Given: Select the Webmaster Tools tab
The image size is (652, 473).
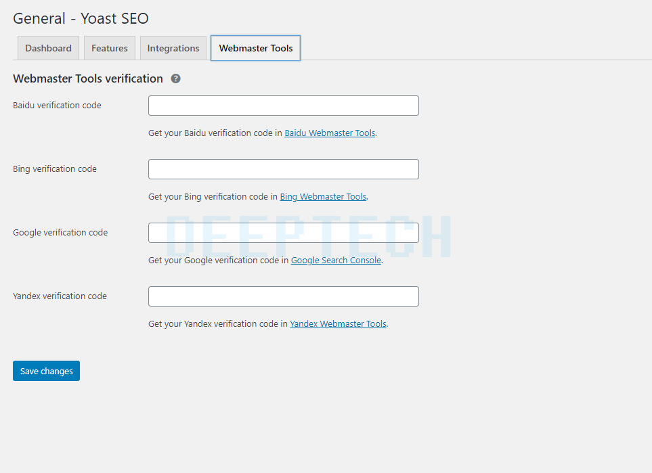Looking at the screenshot, I should (255, 48).
